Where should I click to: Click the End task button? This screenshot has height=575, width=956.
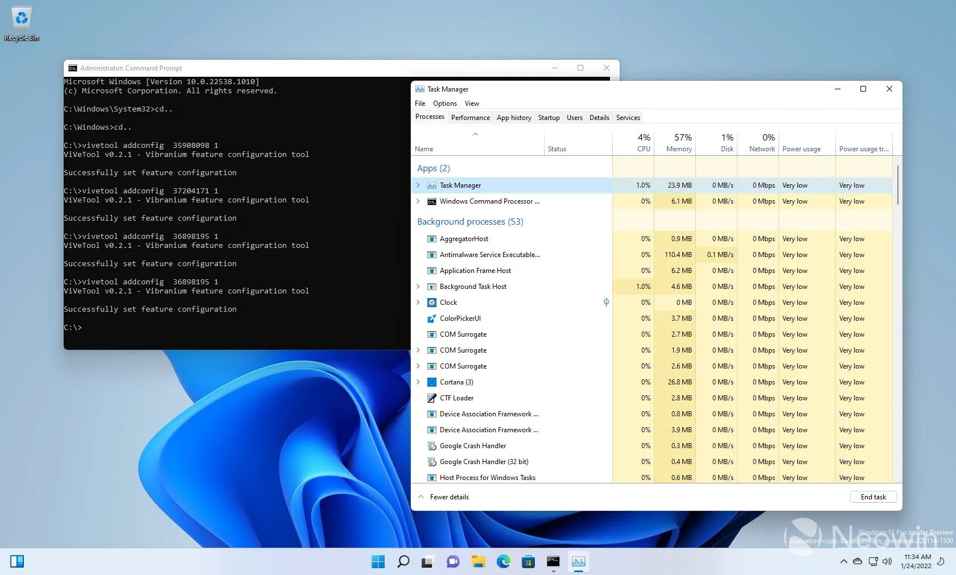click(x=873, y=497)
